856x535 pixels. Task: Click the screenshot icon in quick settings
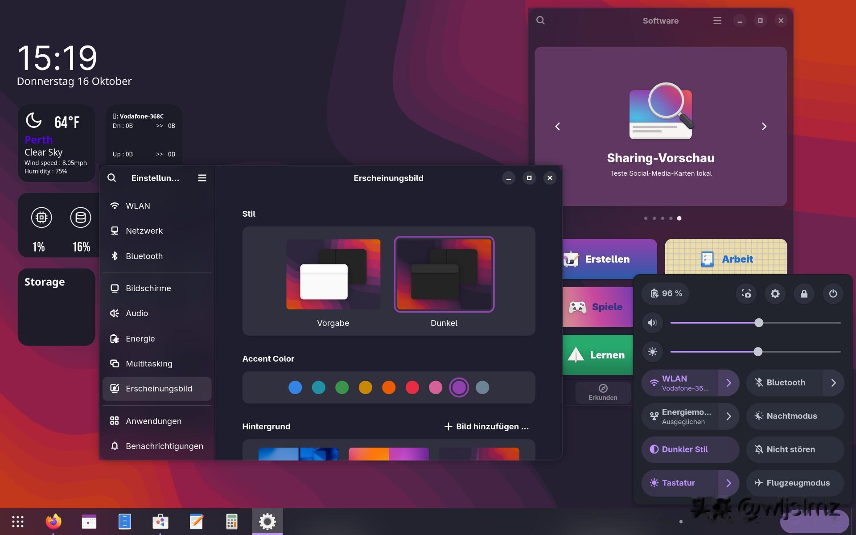point(746,293)
